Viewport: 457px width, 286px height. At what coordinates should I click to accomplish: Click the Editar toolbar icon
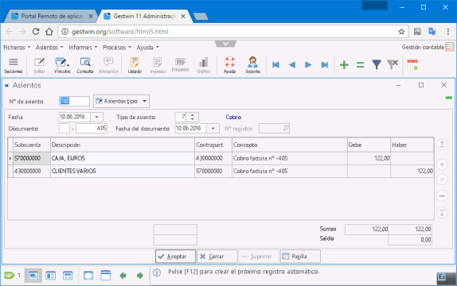pos(39,65)
